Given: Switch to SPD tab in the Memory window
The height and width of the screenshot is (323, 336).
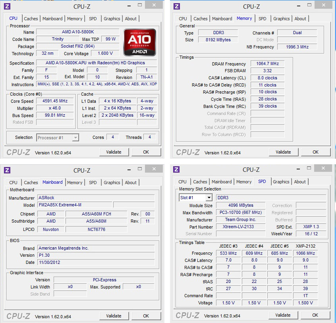Looking at the screenshot, I should coord(262,19).
